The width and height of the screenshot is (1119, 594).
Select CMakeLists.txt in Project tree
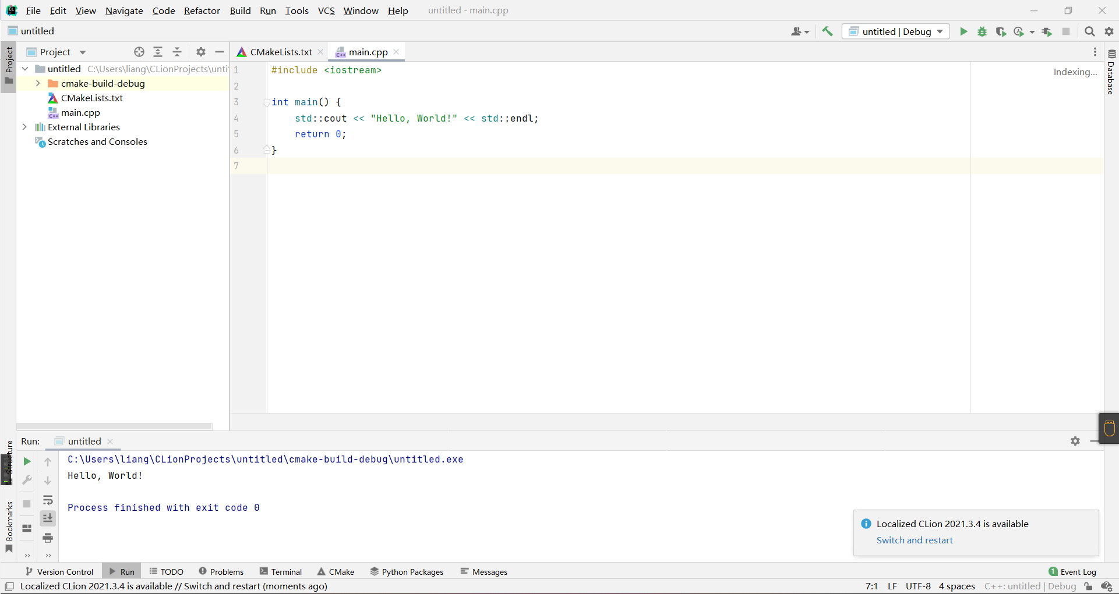[x=92, y=98]
